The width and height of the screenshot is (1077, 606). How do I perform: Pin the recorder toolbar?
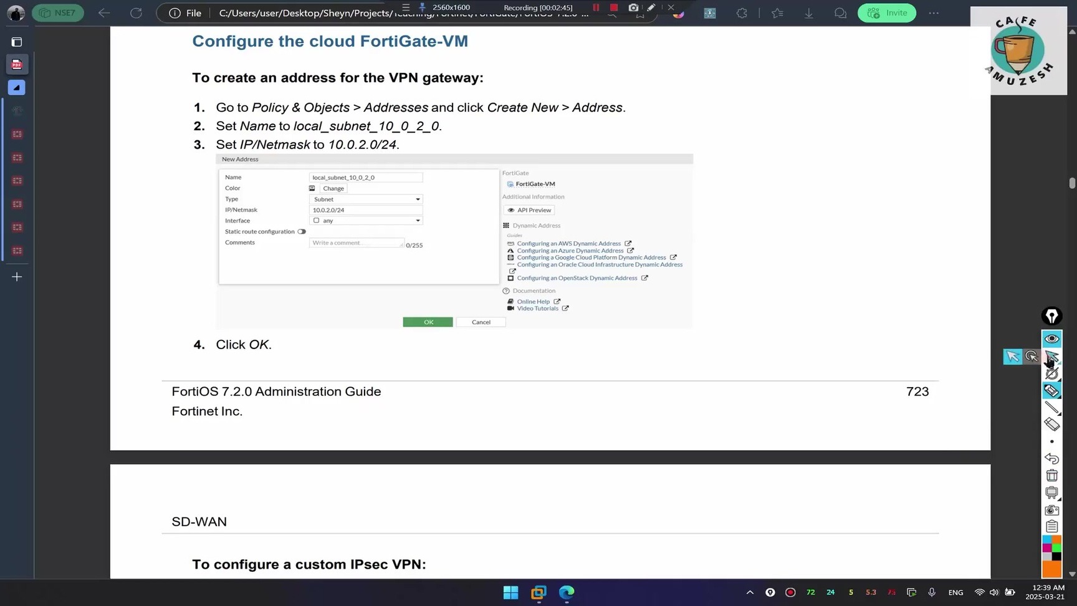(422, 7)
